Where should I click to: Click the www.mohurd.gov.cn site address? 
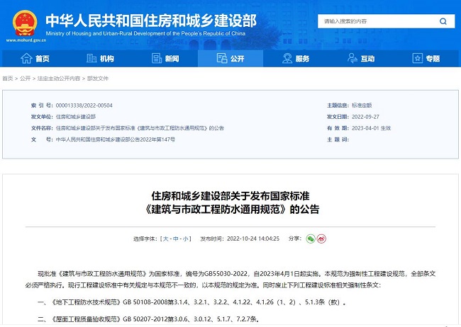pyautogui.click(x=26, y=40)
